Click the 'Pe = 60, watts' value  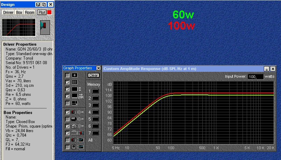click(18, 104)
